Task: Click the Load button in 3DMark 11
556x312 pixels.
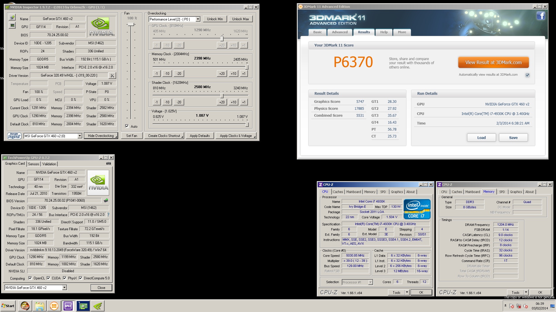Action: point(481,138)
